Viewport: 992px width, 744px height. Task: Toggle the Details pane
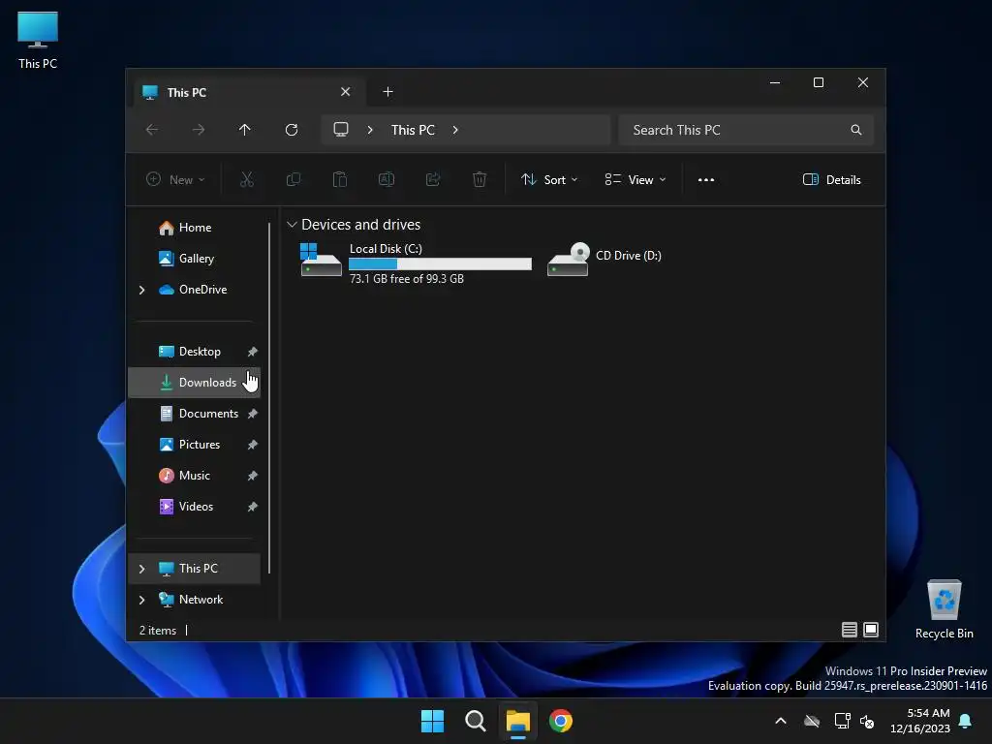point(832,179)
